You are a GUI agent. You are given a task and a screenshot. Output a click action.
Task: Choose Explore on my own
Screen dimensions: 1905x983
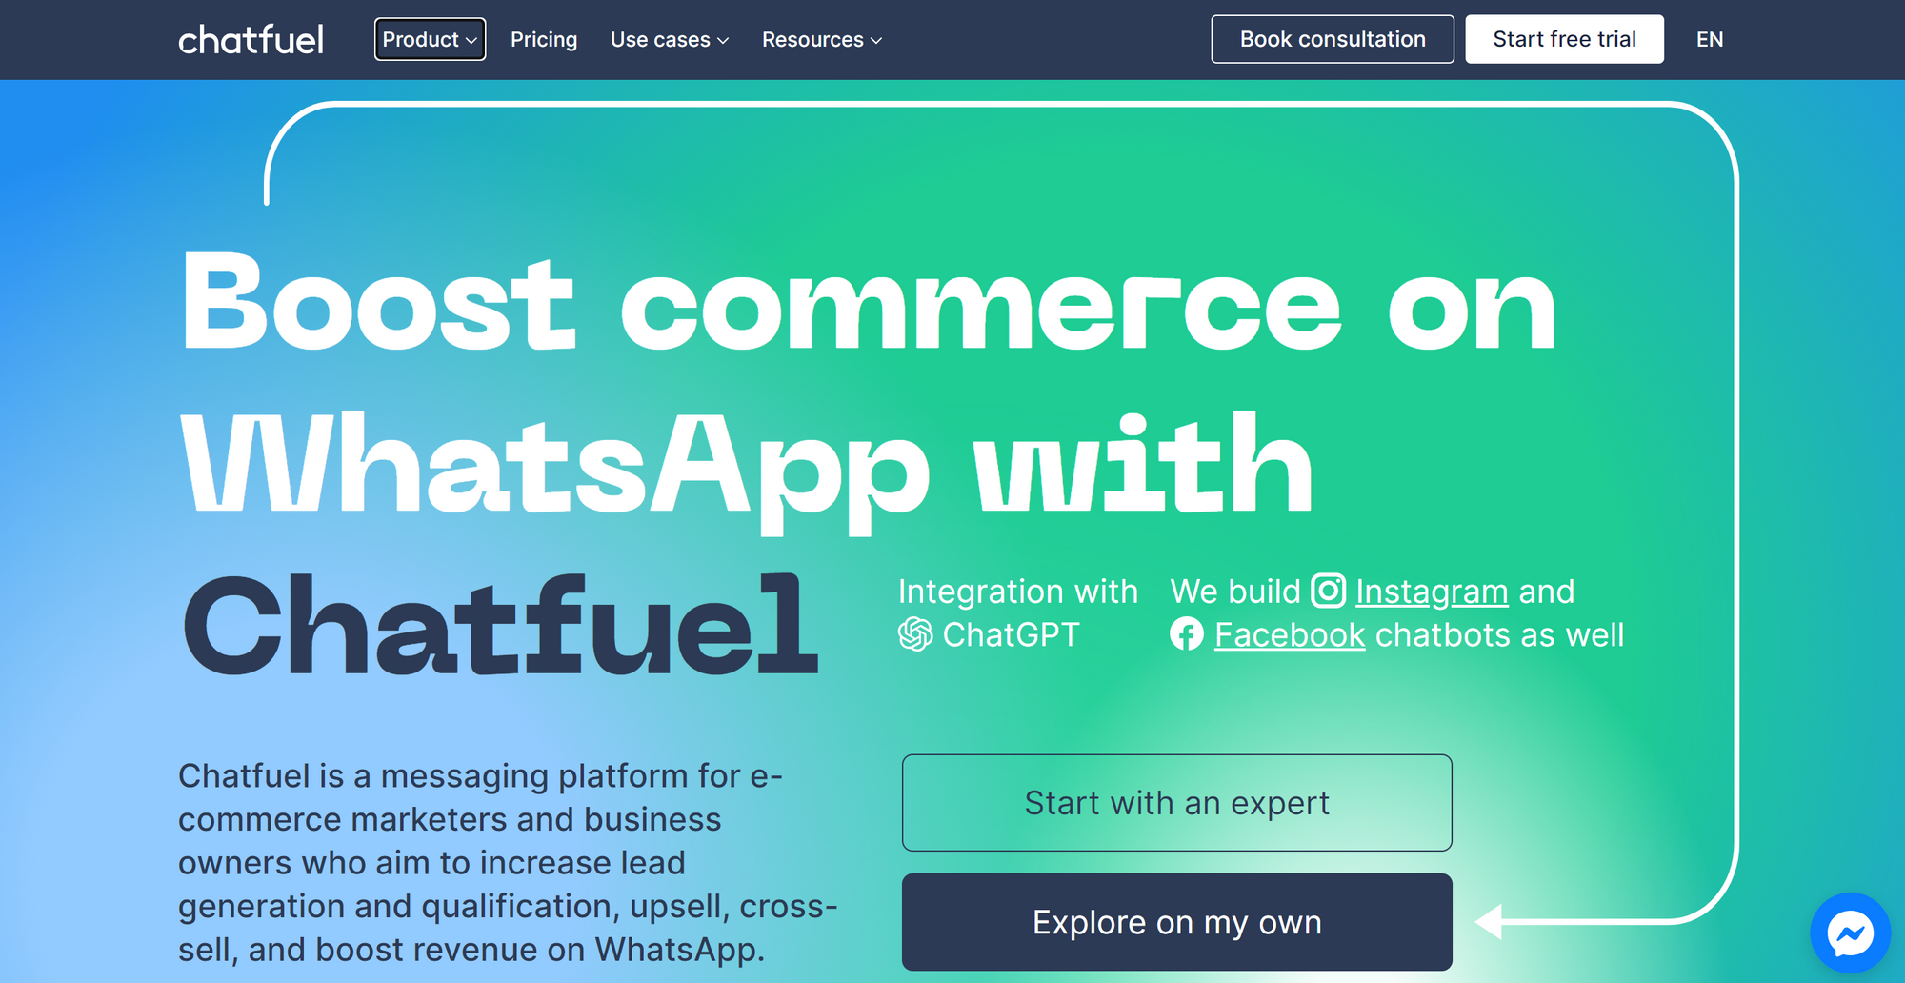[1177, 922]
